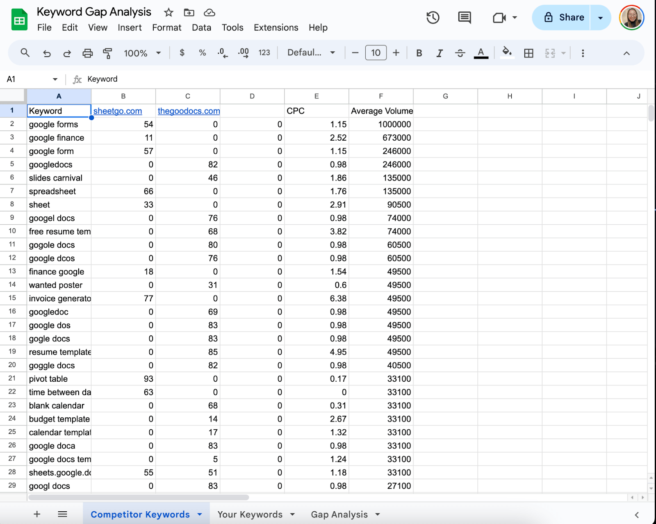This screenshot has height=524, width=656.
Task: Click the font size input field
Action: pyautogui.click(x=376, y=53)
